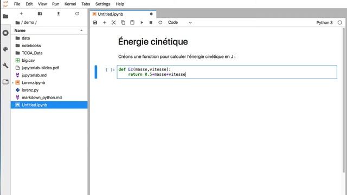Restart the kernel with the circular arrow
Screen dimensions: 347x195
pos(160,23)
